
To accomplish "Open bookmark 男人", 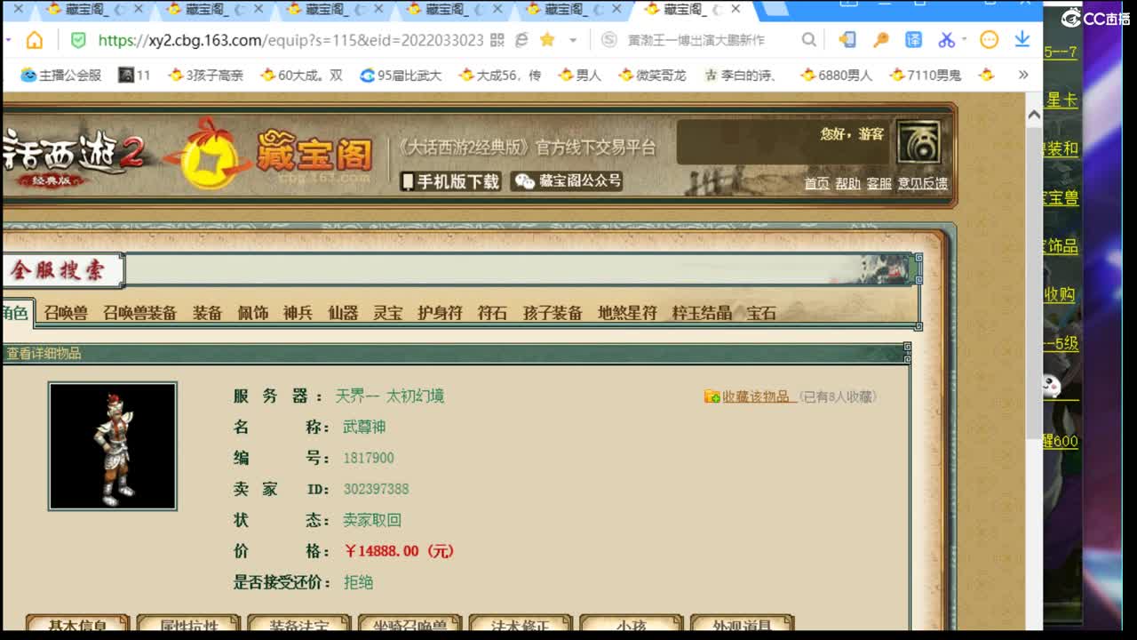I will tap(580, 76).
